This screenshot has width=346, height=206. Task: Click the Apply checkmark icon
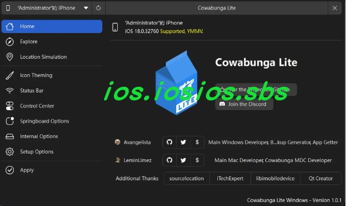pyautogui.click(x=10, y=170)
